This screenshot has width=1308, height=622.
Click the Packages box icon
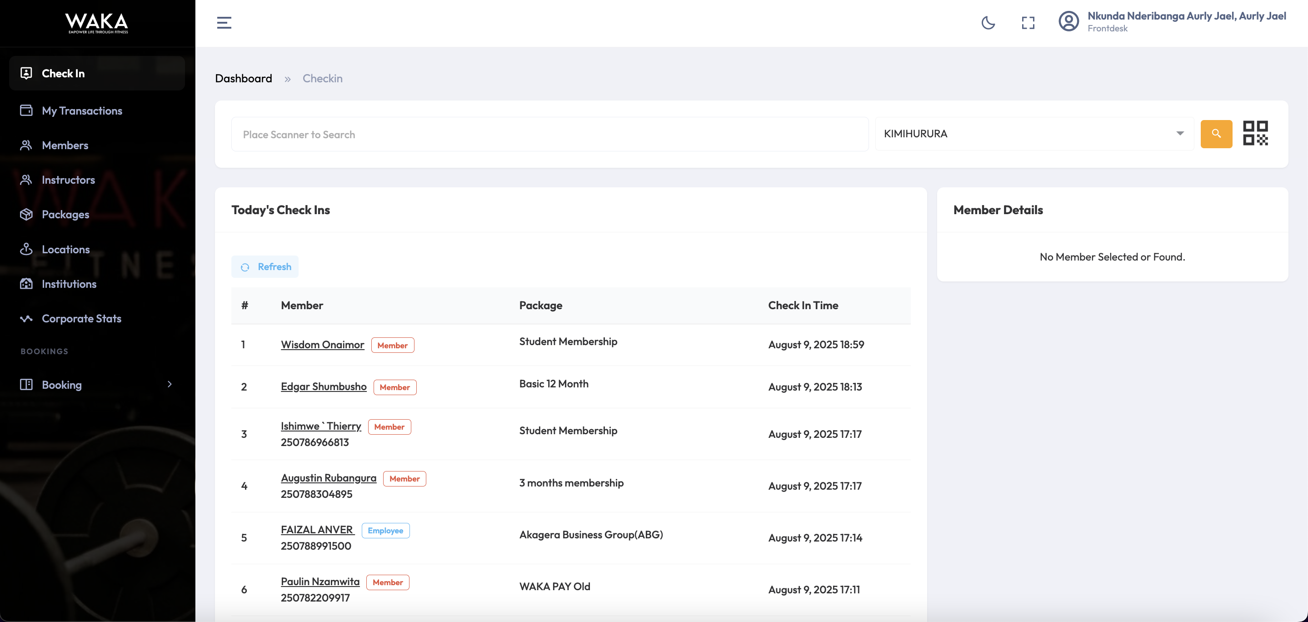[26, 215]
